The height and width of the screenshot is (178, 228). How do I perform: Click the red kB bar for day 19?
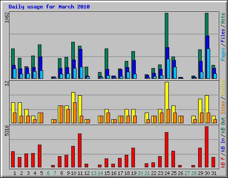tap(133, 158)
